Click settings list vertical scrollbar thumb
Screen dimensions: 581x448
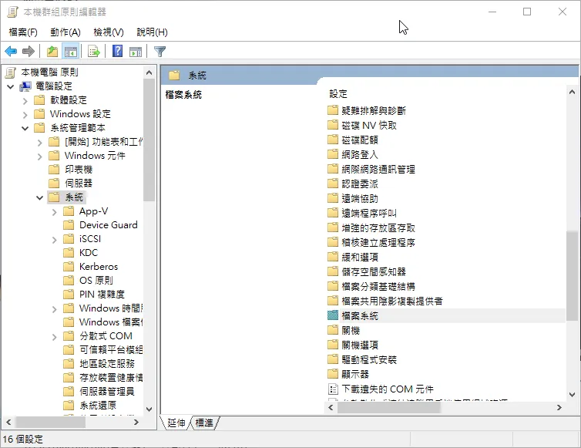pyautogui.click(x=572, y=276)
